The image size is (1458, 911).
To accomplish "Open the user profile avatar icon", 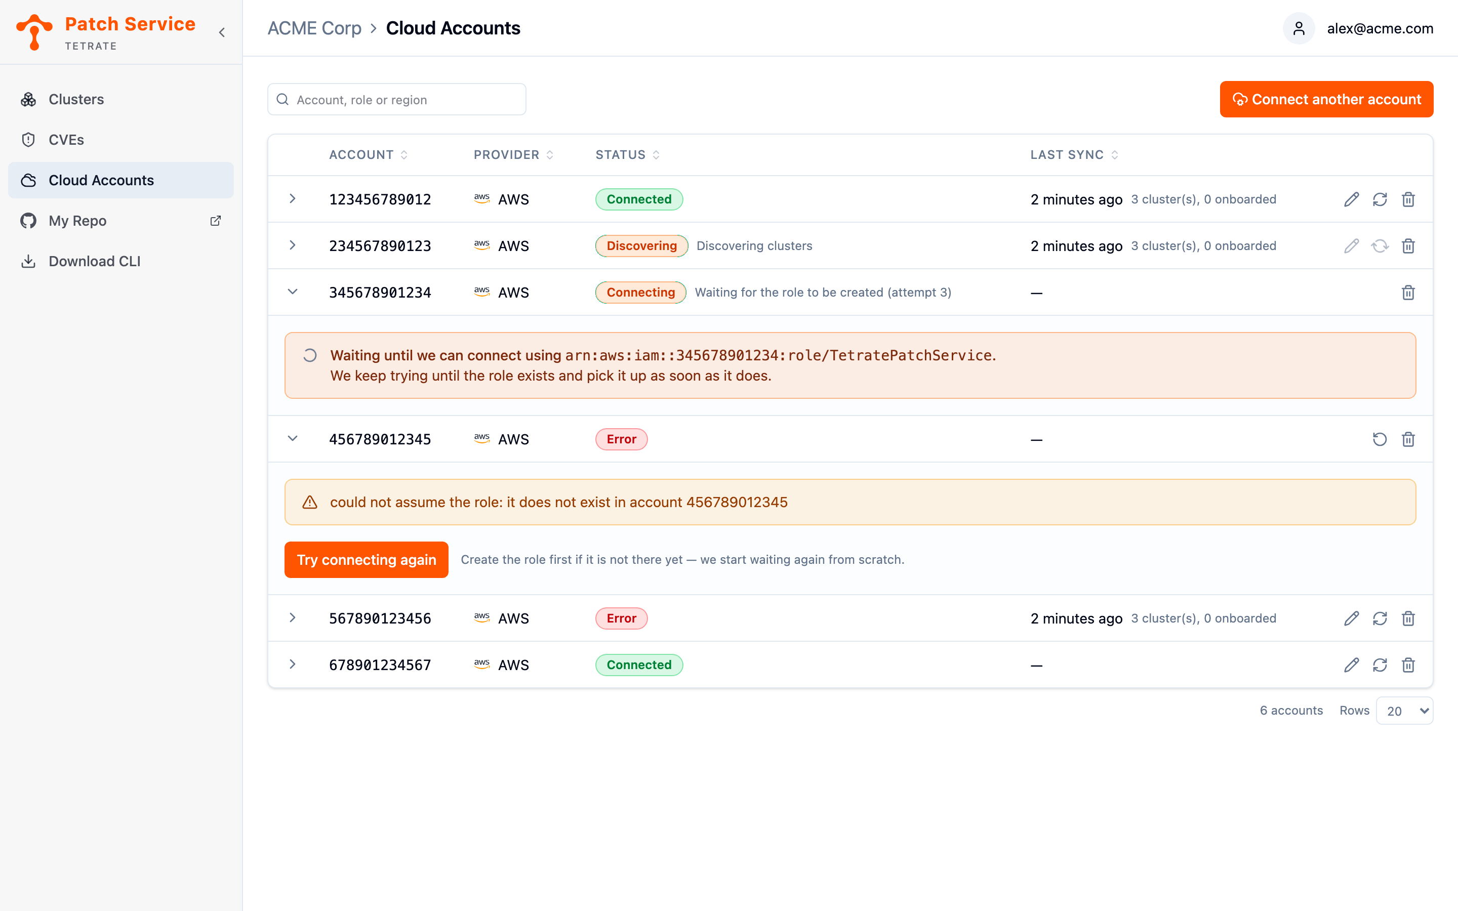I will pos(1299,28).
